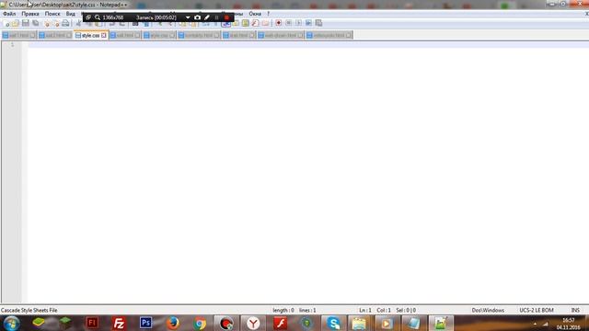The width and height of the screenshot is (589, 331).
Task: Close the active style.css tab
Action: click(104, 35)
